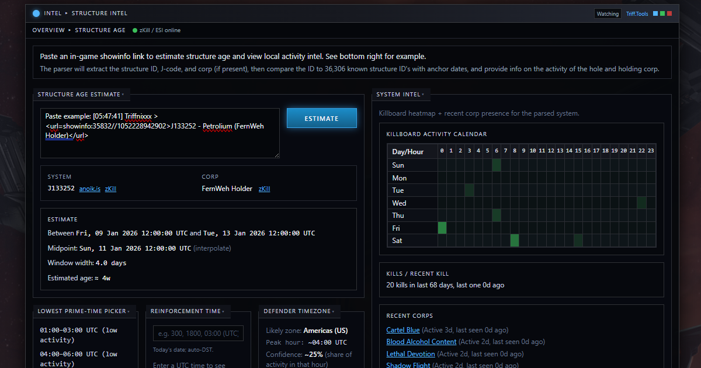Open the Lethal Devotion corp link
Screen dimensions: 701x368
click(x=411, y=353)
